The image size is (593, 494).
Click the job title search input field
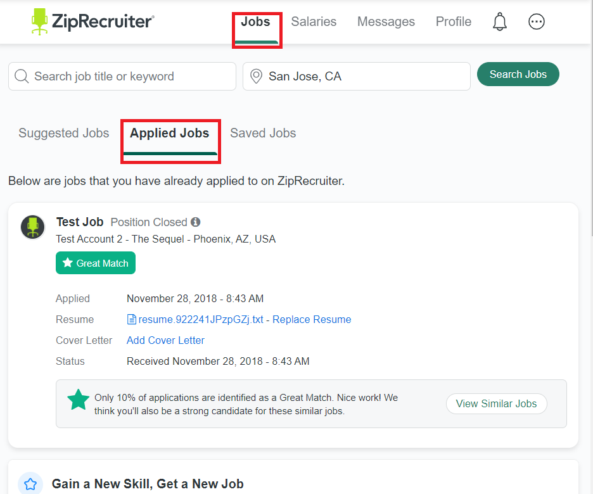[122, 76]
